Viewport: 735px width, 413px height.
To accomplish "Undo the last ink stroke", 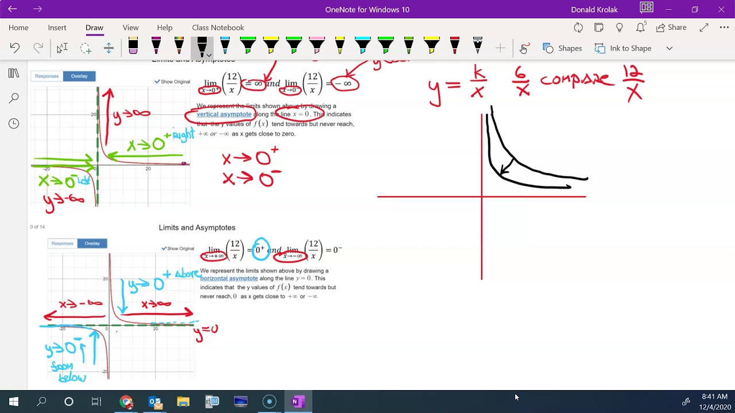I will [x=15, y=48].
